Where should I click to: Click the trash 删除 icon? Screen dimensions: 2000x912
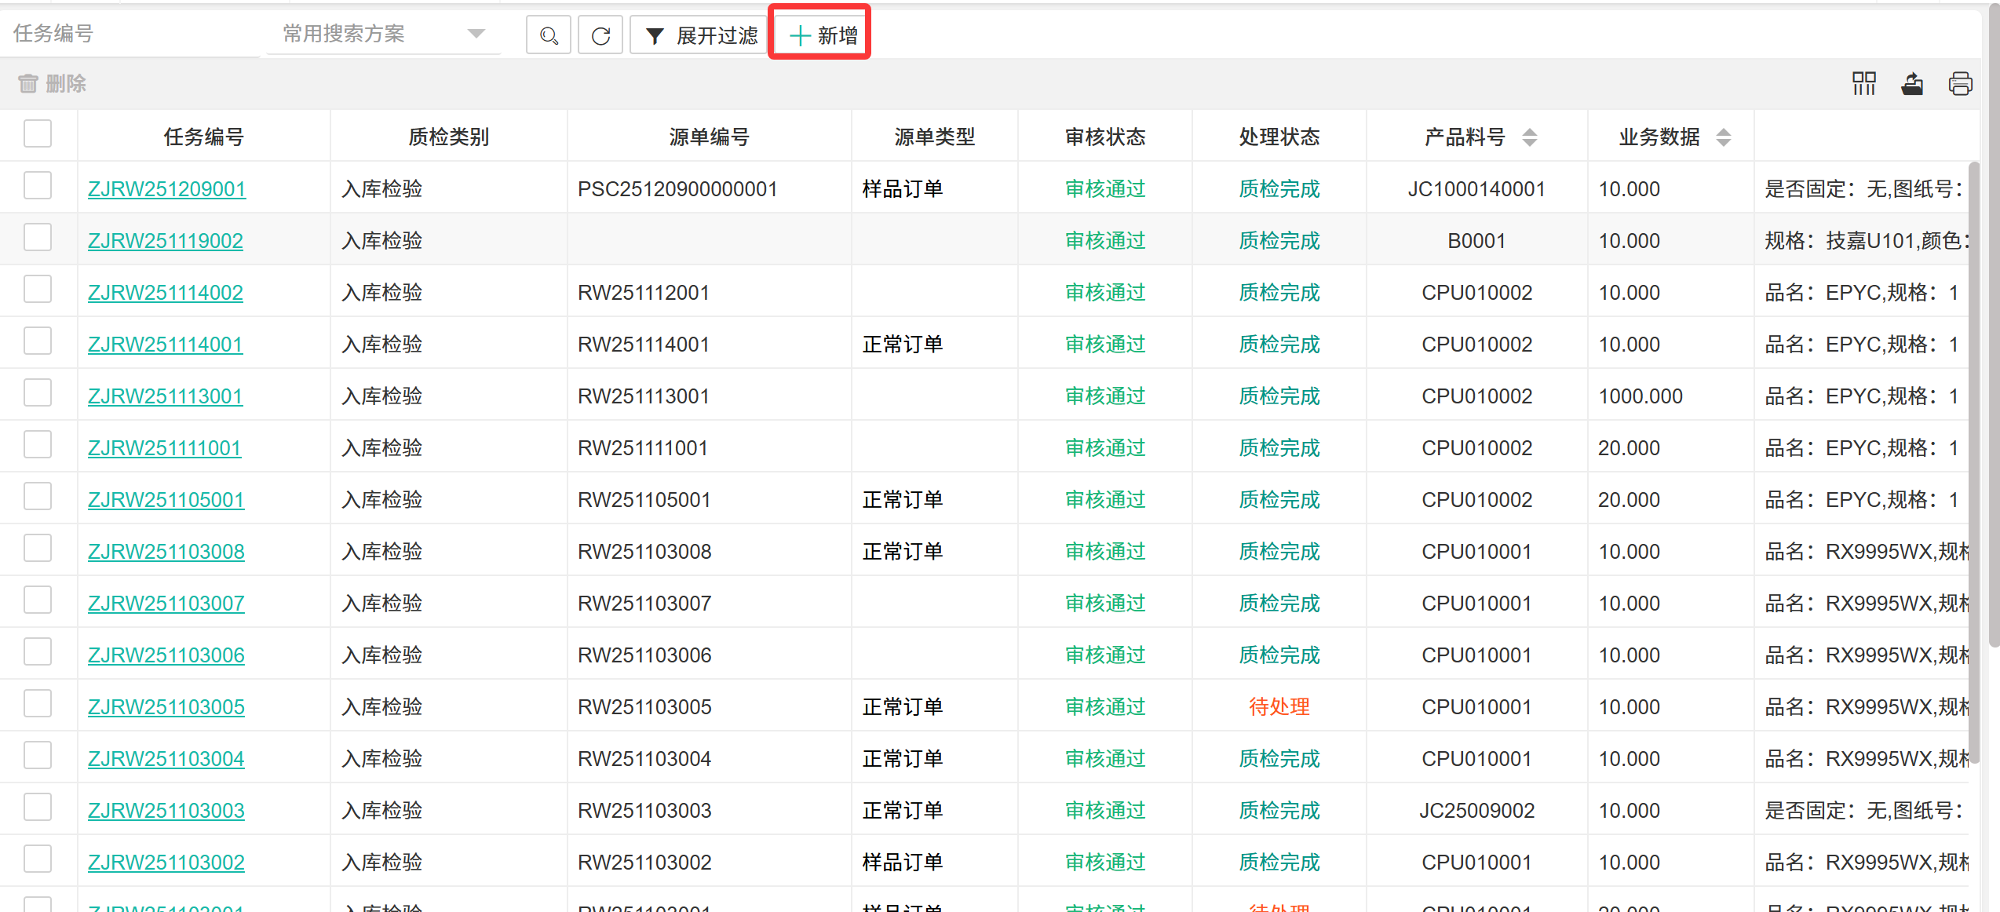click(28, 83)
